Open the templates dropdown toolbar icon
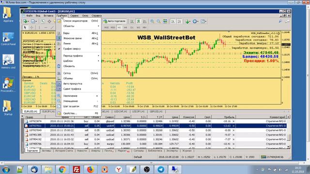 [203, 21]
